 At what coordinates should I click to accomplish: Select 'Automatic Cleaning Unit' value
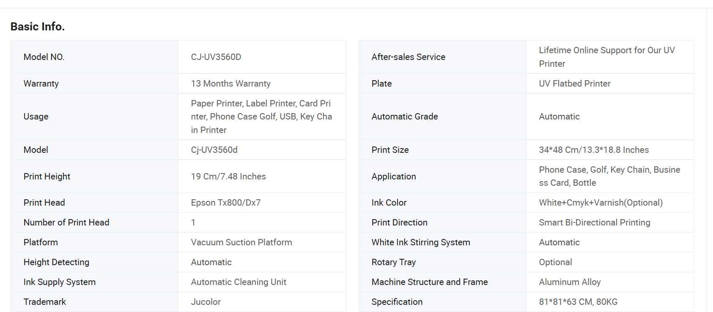[239, 282]
